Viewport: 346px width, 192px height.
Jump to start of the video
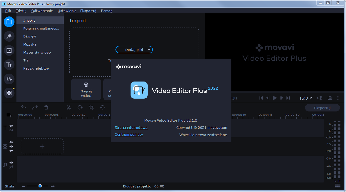point(261,98)
